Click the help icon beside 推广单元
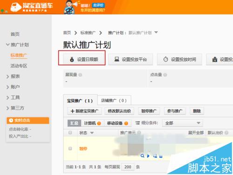This screenshot has width=233, height=175. [139, 133]
